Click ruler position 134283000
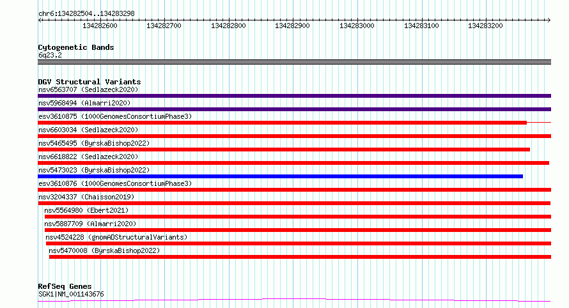 tap(357, 26)
